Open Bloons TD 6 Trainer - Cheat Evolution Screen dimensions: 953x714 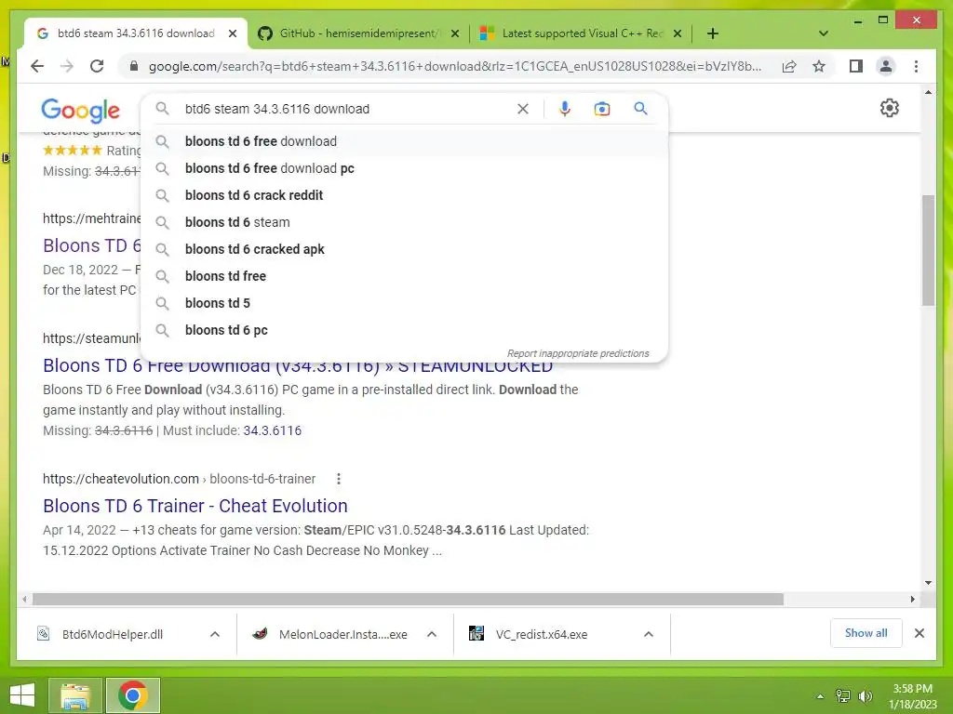195,506
